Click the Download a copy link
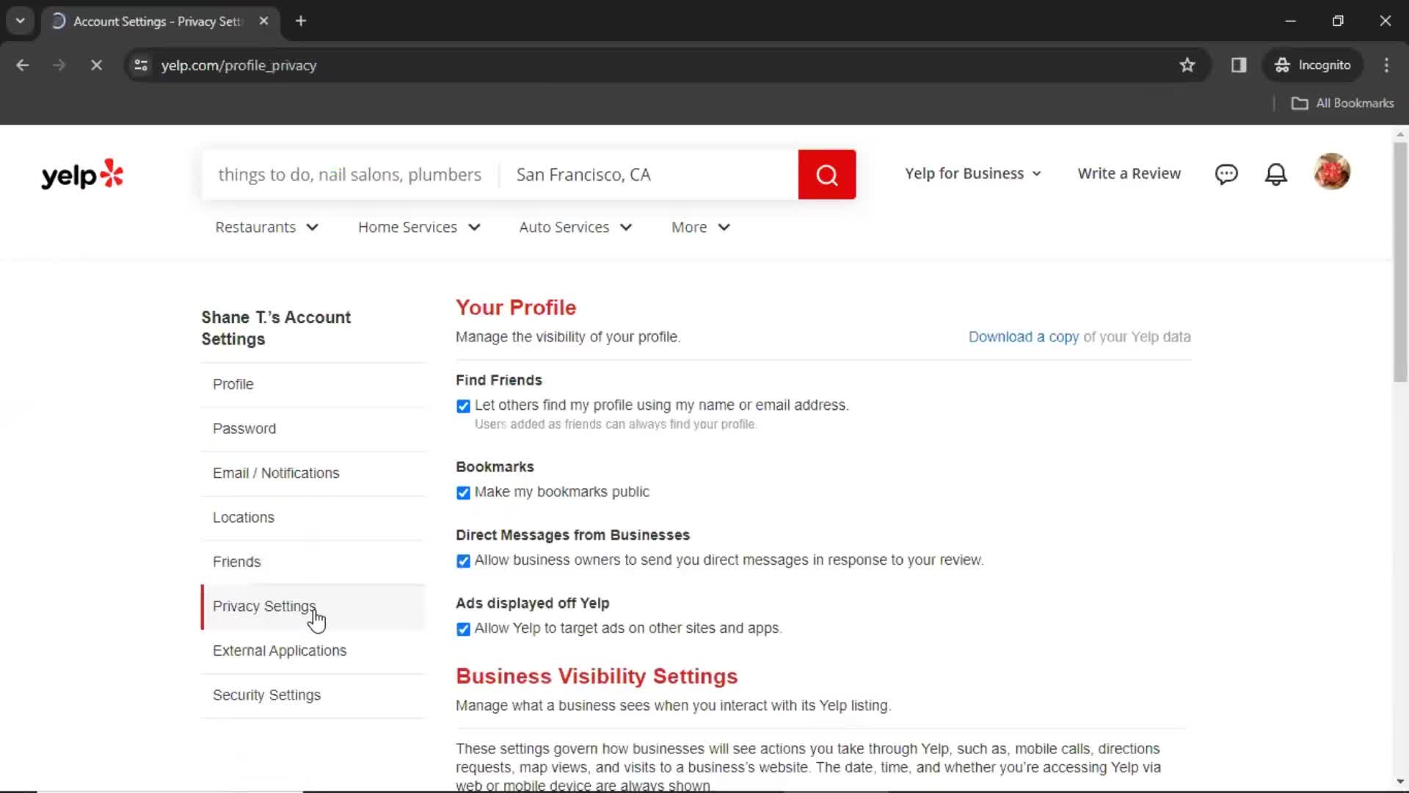This screenshot has height=793, width=1409. coord(1023,337)
